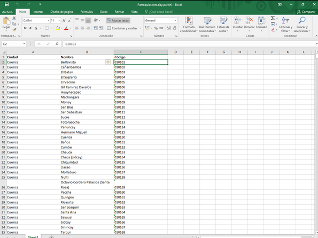Align cell text to the bottom

click(x=88, y=20)
